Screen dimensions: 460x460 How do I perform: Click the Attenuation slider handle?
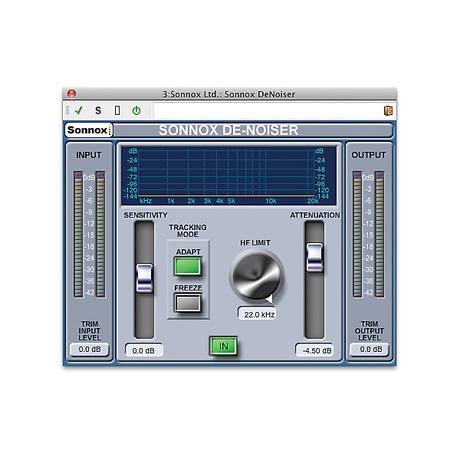[x=314, y=258]
